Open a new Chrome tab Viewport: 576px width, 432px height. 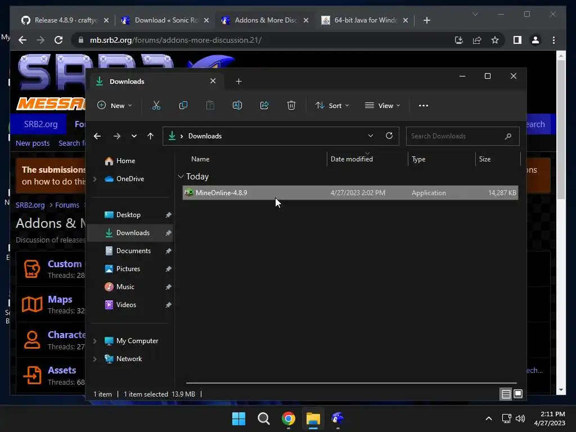tap(426, 20)
